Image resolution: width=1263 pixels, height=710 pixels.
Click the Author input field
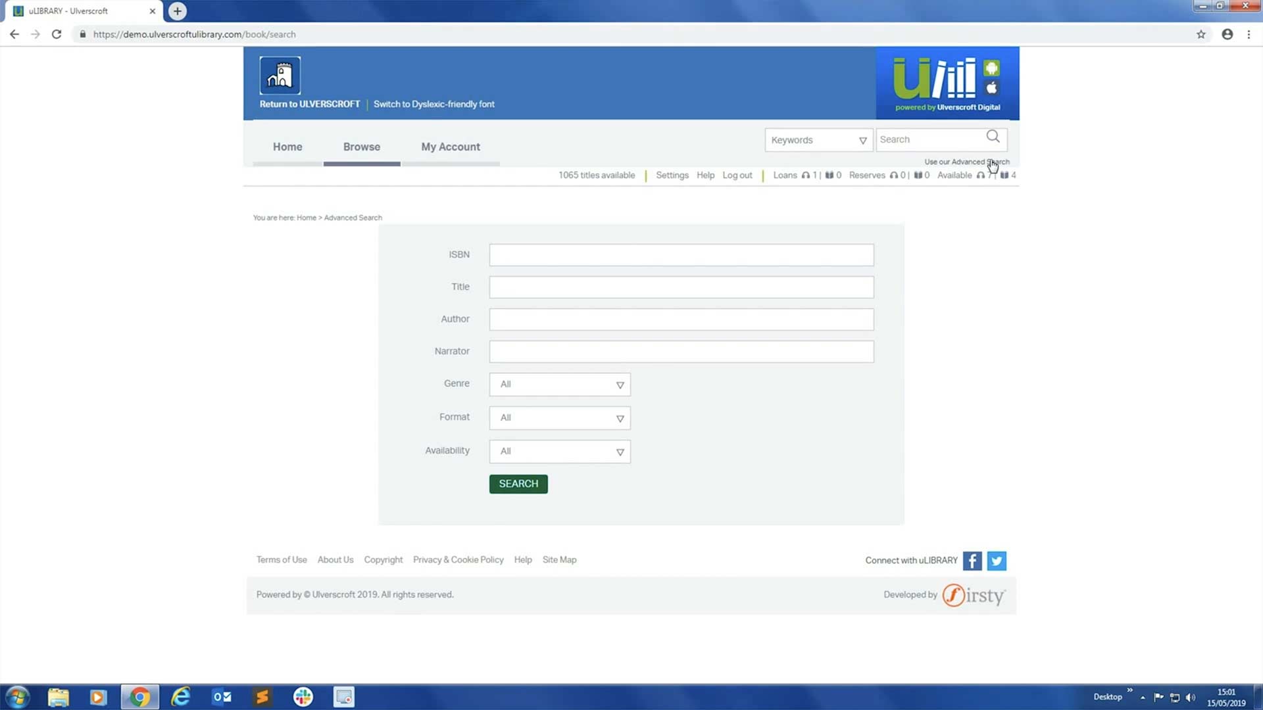coord(681,318)
